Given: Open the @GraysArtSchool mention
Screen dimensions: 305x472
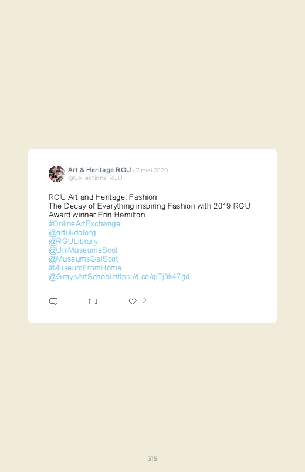Looking at the screenshot, I should tap(80, 277).
